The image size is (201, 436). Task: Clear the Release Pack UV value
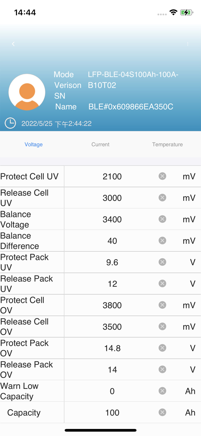[x=162, y=283]
